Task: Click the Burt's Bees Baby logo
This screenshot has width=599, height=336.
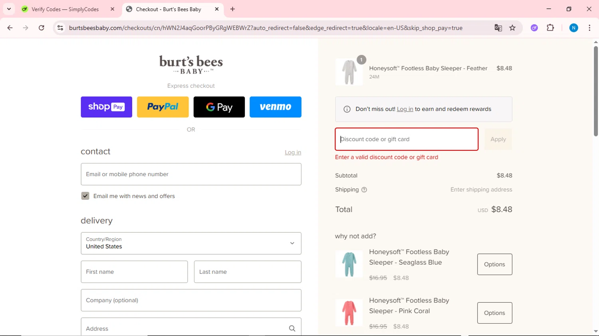Action: coord(191,65)
